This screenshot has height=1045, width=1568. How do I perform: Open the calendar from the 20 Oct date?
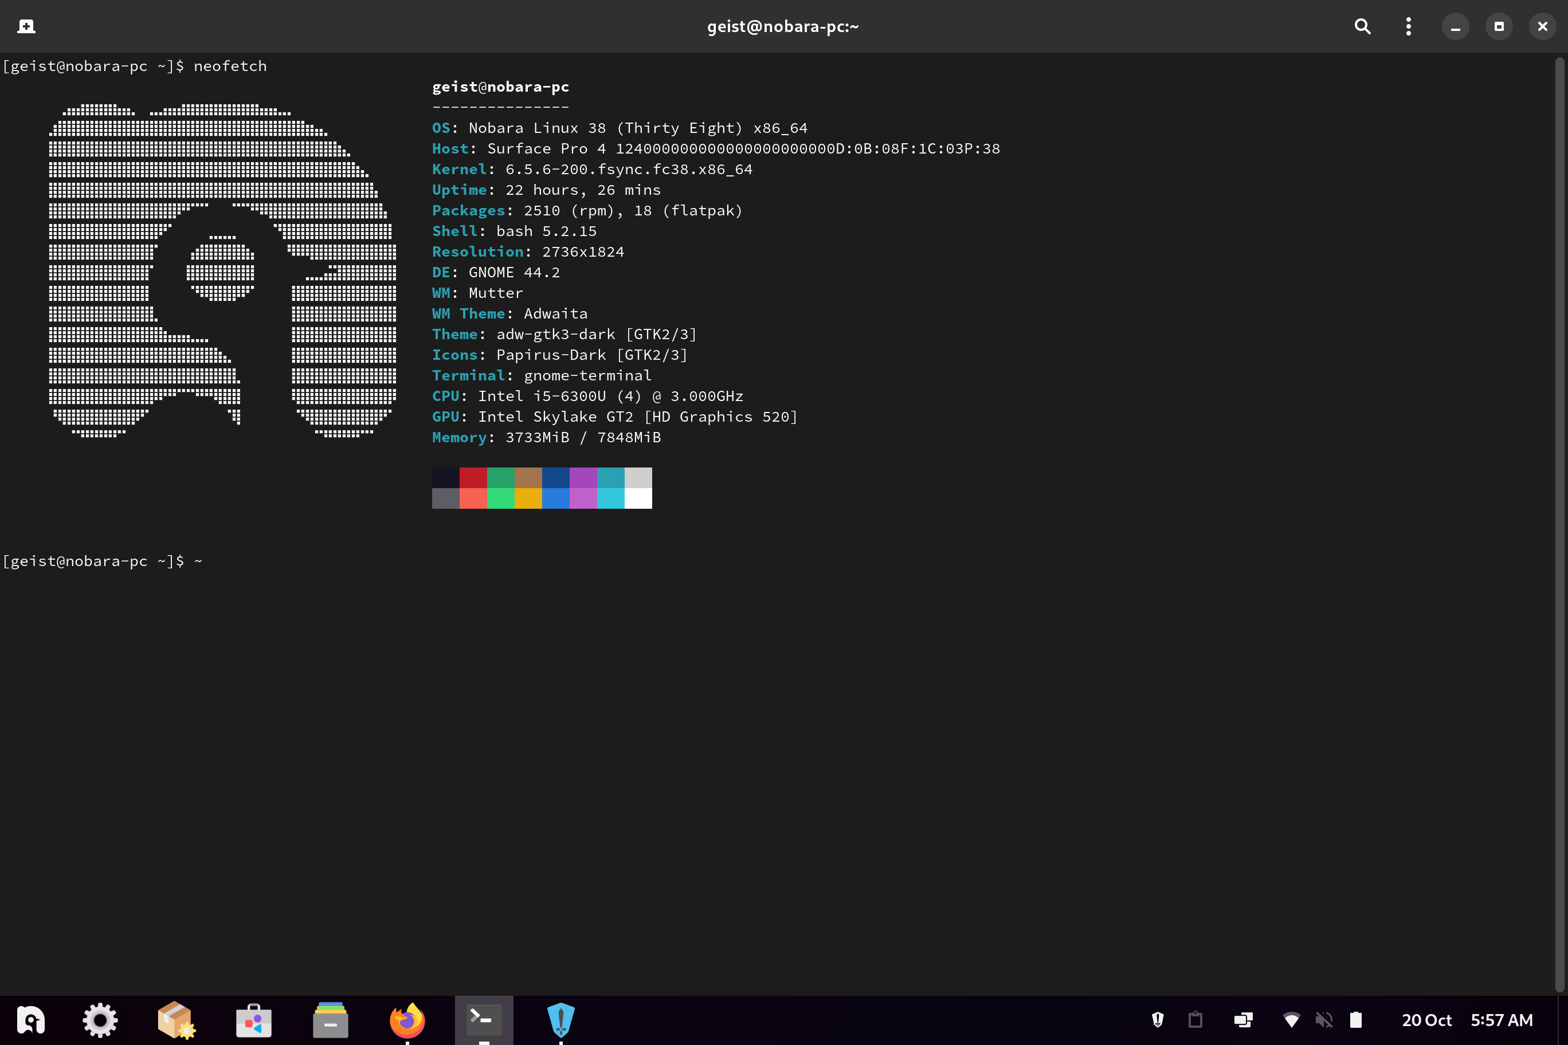[1426, 1020]
